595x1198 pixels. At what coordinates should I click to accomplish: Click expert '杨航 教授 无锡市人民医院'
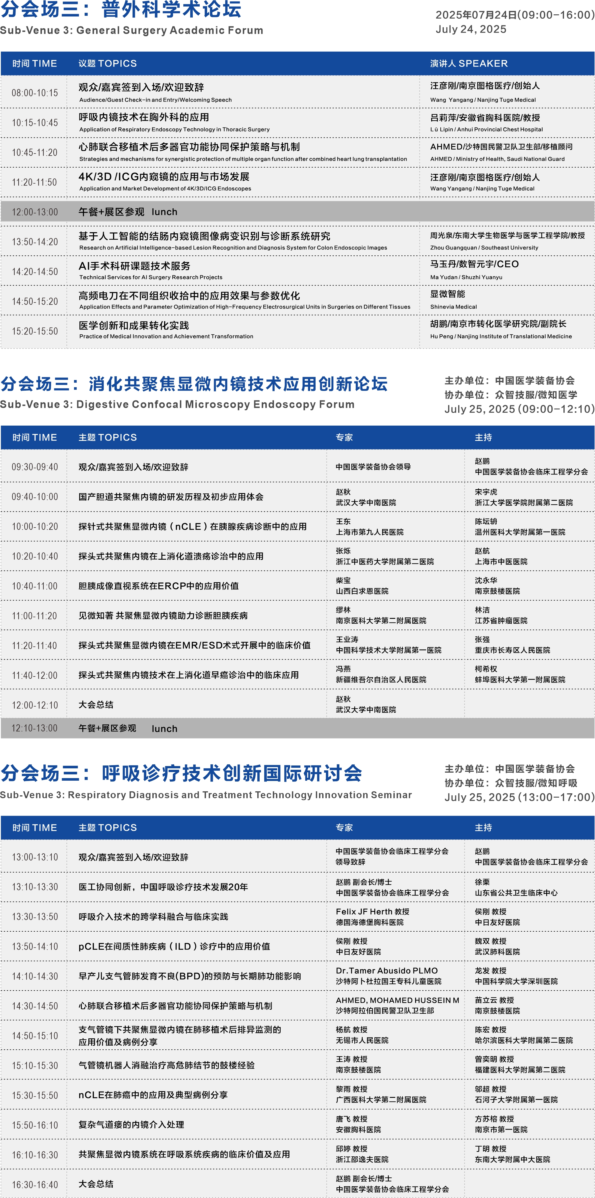coord(362,1035)
